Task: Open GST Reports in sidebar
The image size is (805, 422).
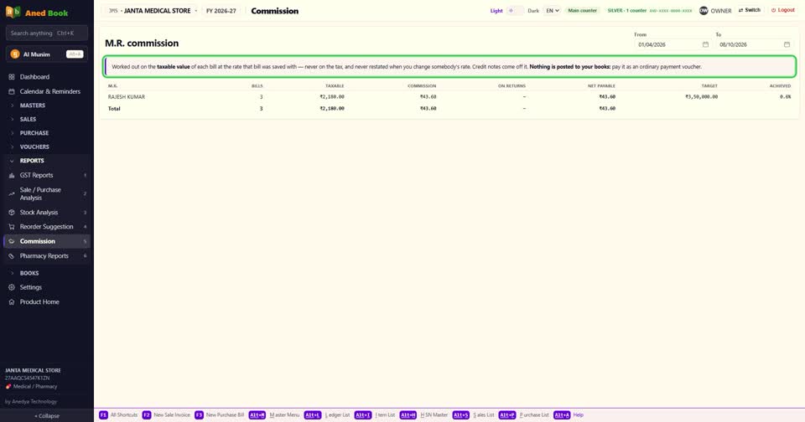Action: coord(46,175)
